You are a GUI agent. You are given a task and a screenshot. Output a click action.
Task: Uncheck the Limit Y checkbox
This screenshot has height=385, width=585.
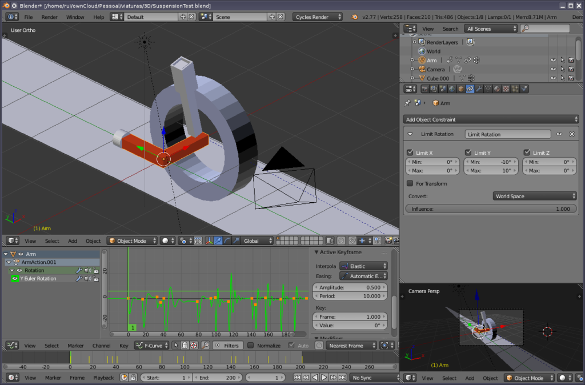[468, 153]
